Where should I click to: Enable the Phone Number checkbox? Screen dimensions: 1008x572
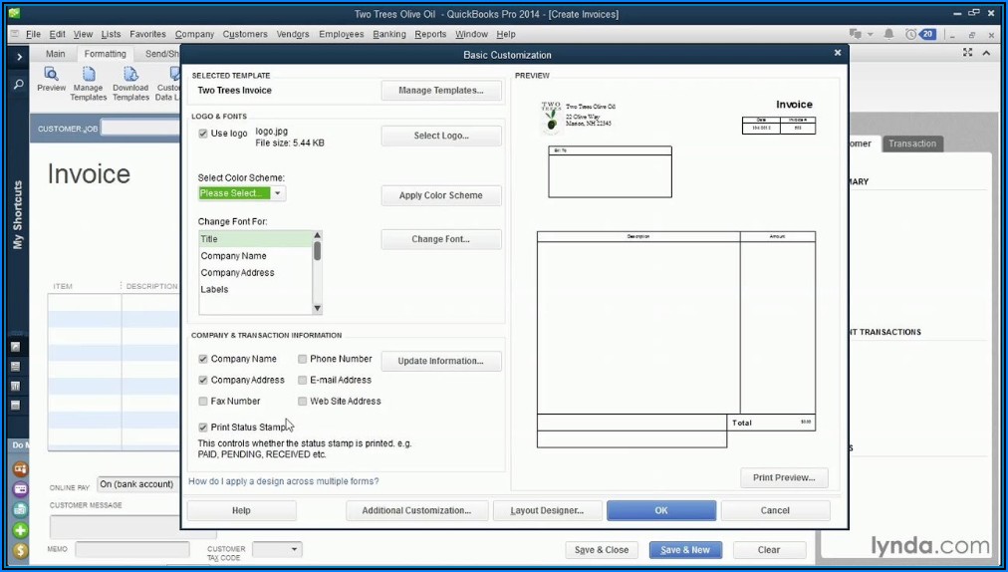tap(302, 359)
